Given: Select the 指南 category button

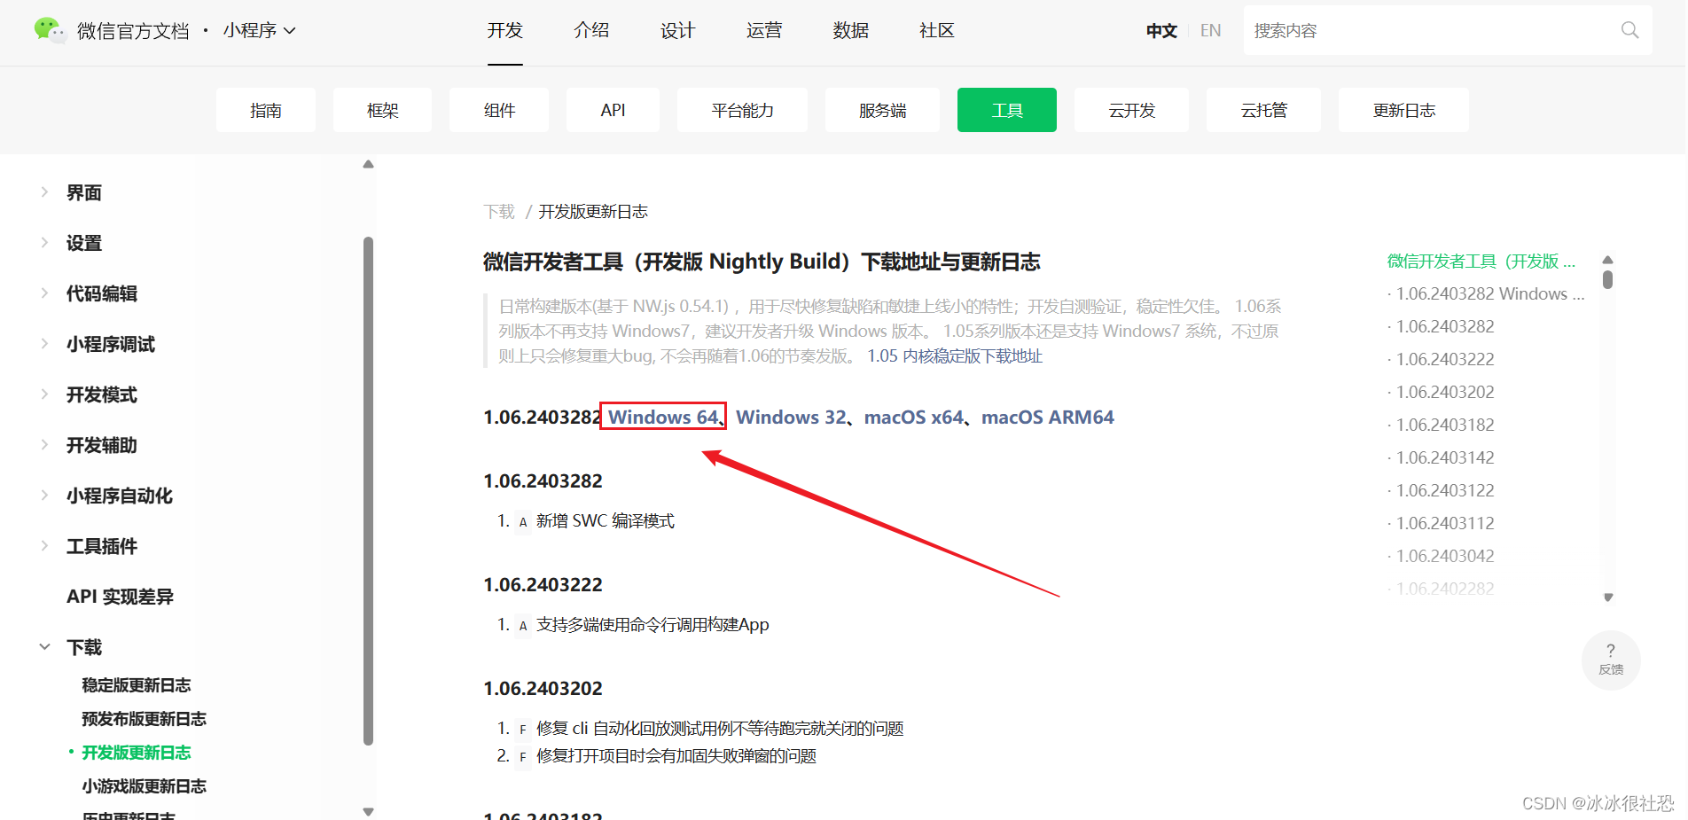Looking at the screenshot, I should [266, 110].
